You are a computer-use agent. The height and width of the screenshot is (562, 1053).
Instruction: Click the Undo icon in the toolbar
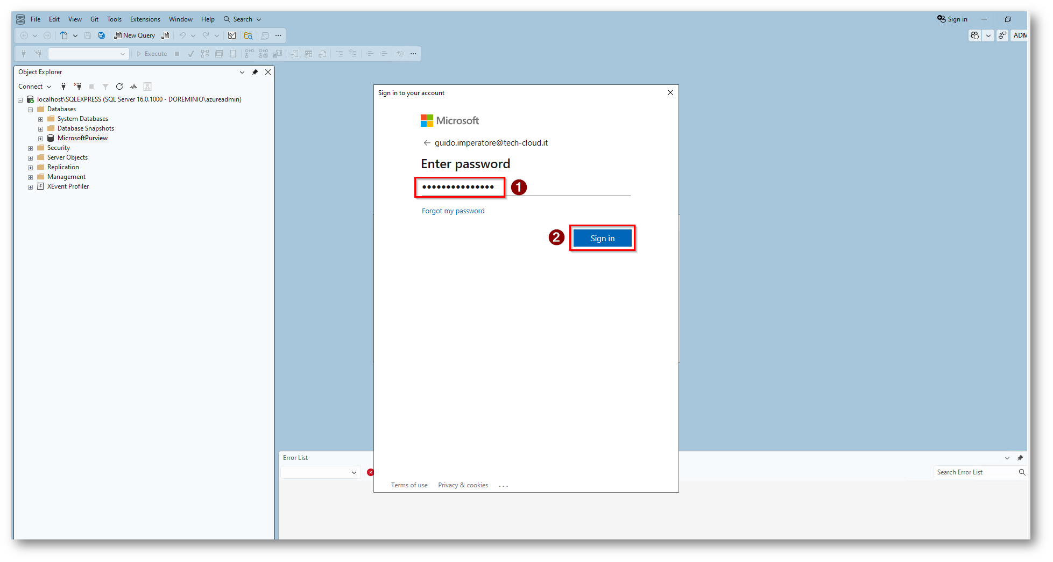coord(182,35)
